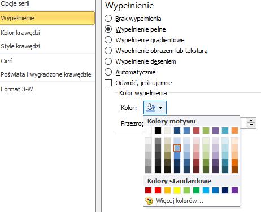Open the paint bucket Kolor fill dropdown
This screenshot has width=261, height=212.
coord(155,108)
